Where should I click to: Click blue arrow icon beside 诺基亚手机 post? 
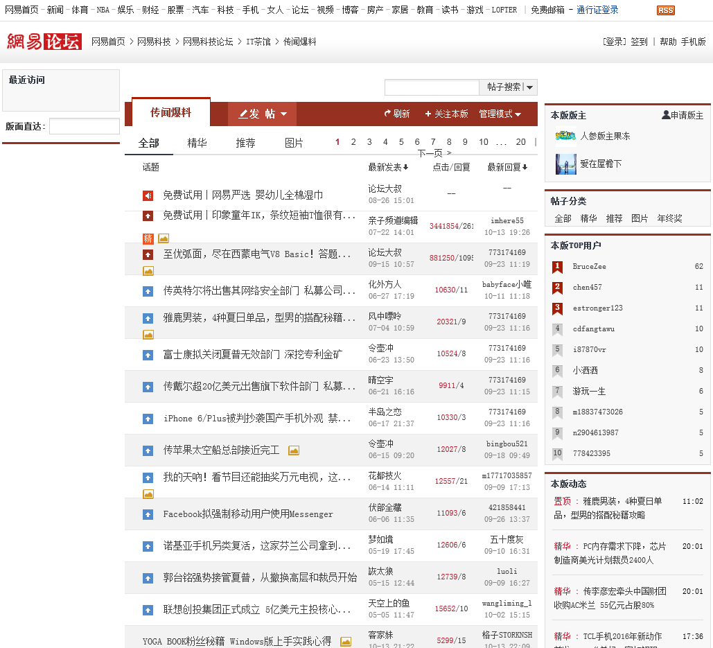[x=148, y=546]
